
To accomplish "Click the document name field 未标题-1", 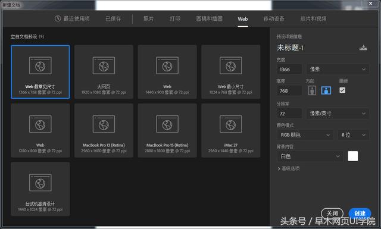I will pos(316,48).
